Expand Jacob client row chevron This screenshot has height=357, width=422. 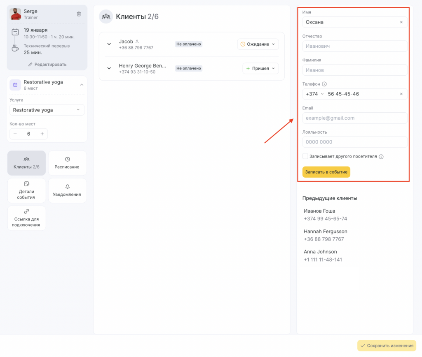(109, 44)
